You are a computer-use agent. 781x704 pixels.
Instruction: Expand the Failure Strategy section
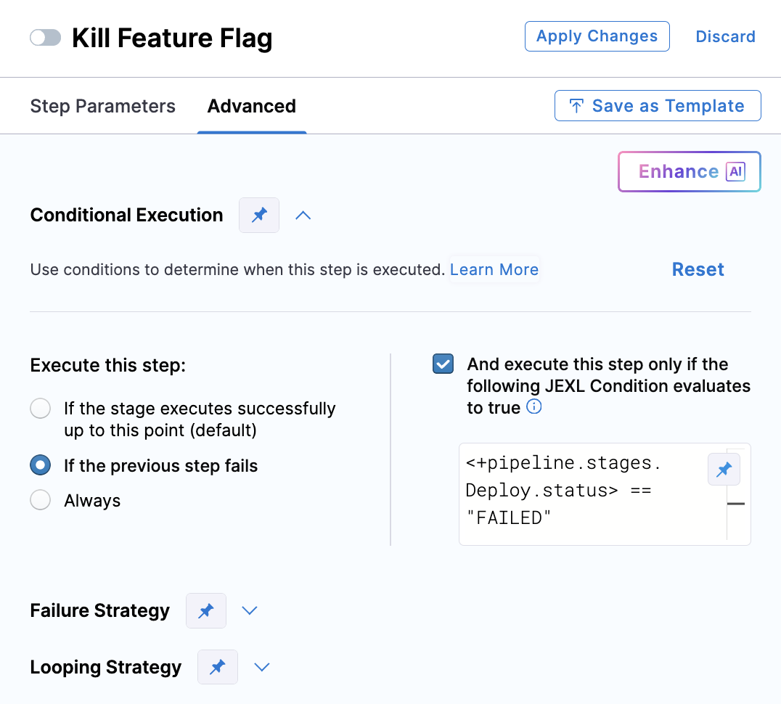[250, 611]
